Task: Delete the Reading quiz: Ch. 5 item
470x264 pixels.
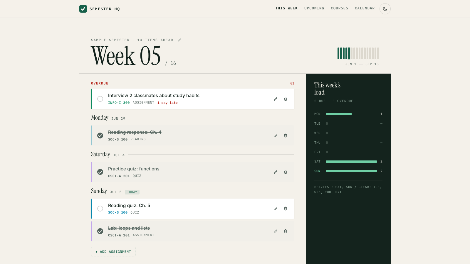Action: pyautogui.click(x=286, y=209)
